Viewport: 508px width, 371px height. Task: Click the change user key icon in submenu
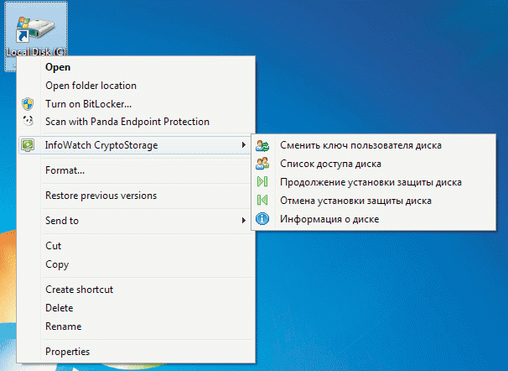coord(262,145)
